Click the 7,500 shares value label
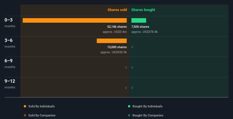The image size is (233, 119). tap(140, 27)
